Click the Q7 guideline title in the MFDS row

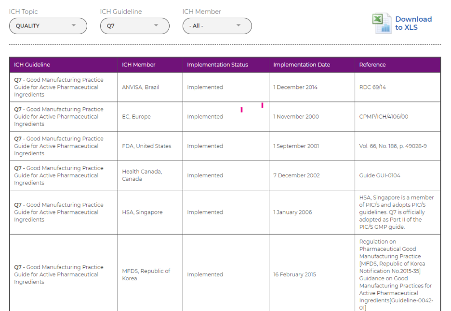(59, 274)
